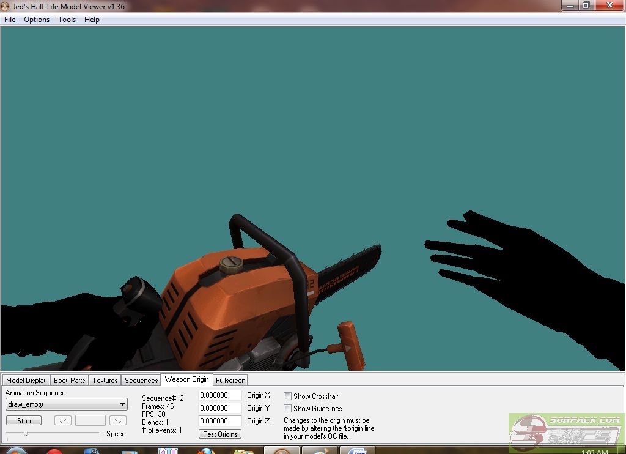Switch to the Model Display tab

pos(26,381)
